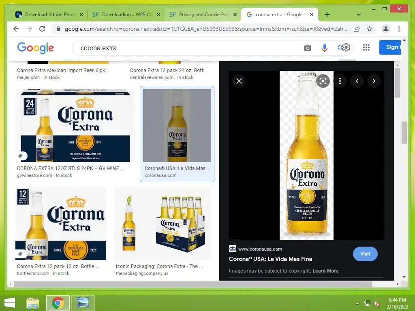Open the 24-pack Corona Extra box thumbnail
The width and height of the screenshot is (415, 311).
(75, 126)
